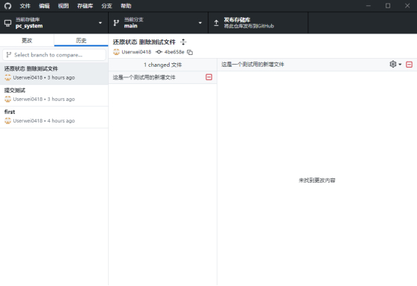
Task: Click avatar of first commit
Action: click(7, 120)
